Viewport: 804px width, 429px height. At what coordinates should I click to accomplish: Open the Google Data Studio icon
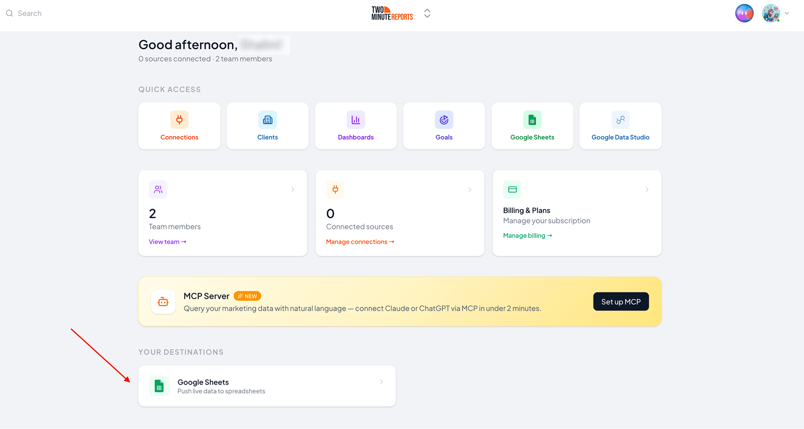620,120
